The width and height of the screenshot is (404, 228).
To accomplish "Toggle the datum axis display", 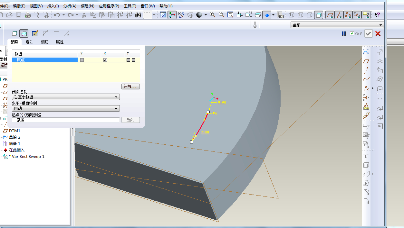I will [x=339, y=15].
